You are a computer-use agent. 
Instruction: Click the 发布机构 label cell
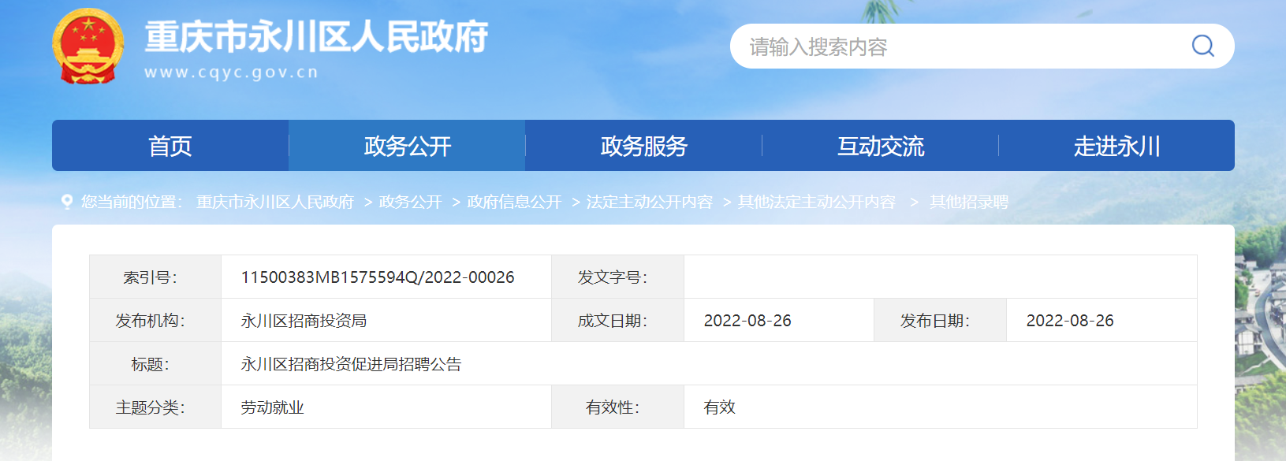coord(155,320)
